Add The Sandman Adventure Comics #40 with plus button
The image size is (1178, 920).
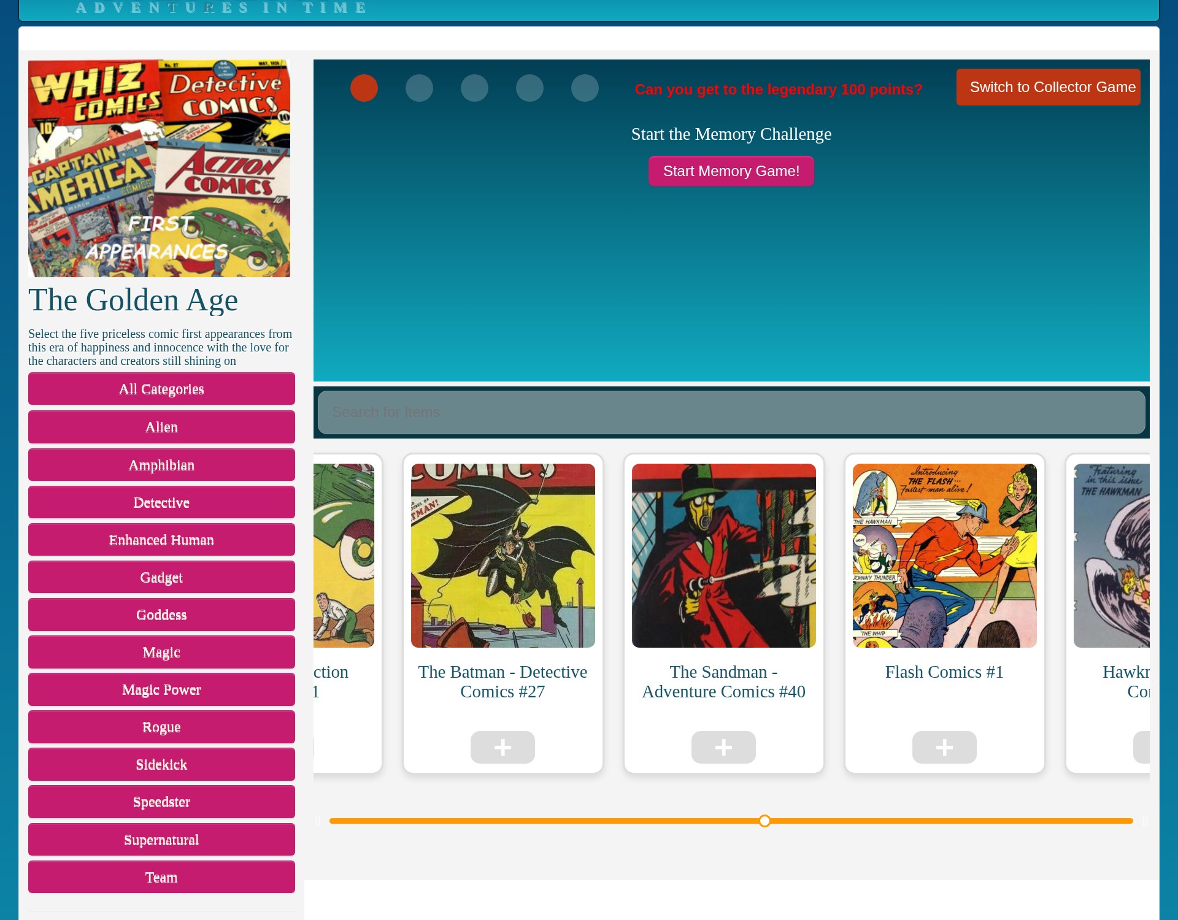coord(723,747)
